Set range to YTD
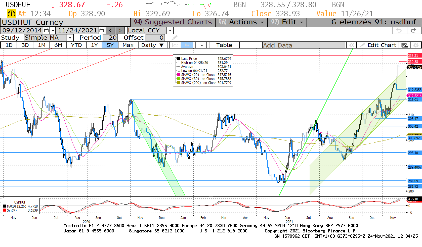The image size is (422, 247). click(x=76, y=45)
